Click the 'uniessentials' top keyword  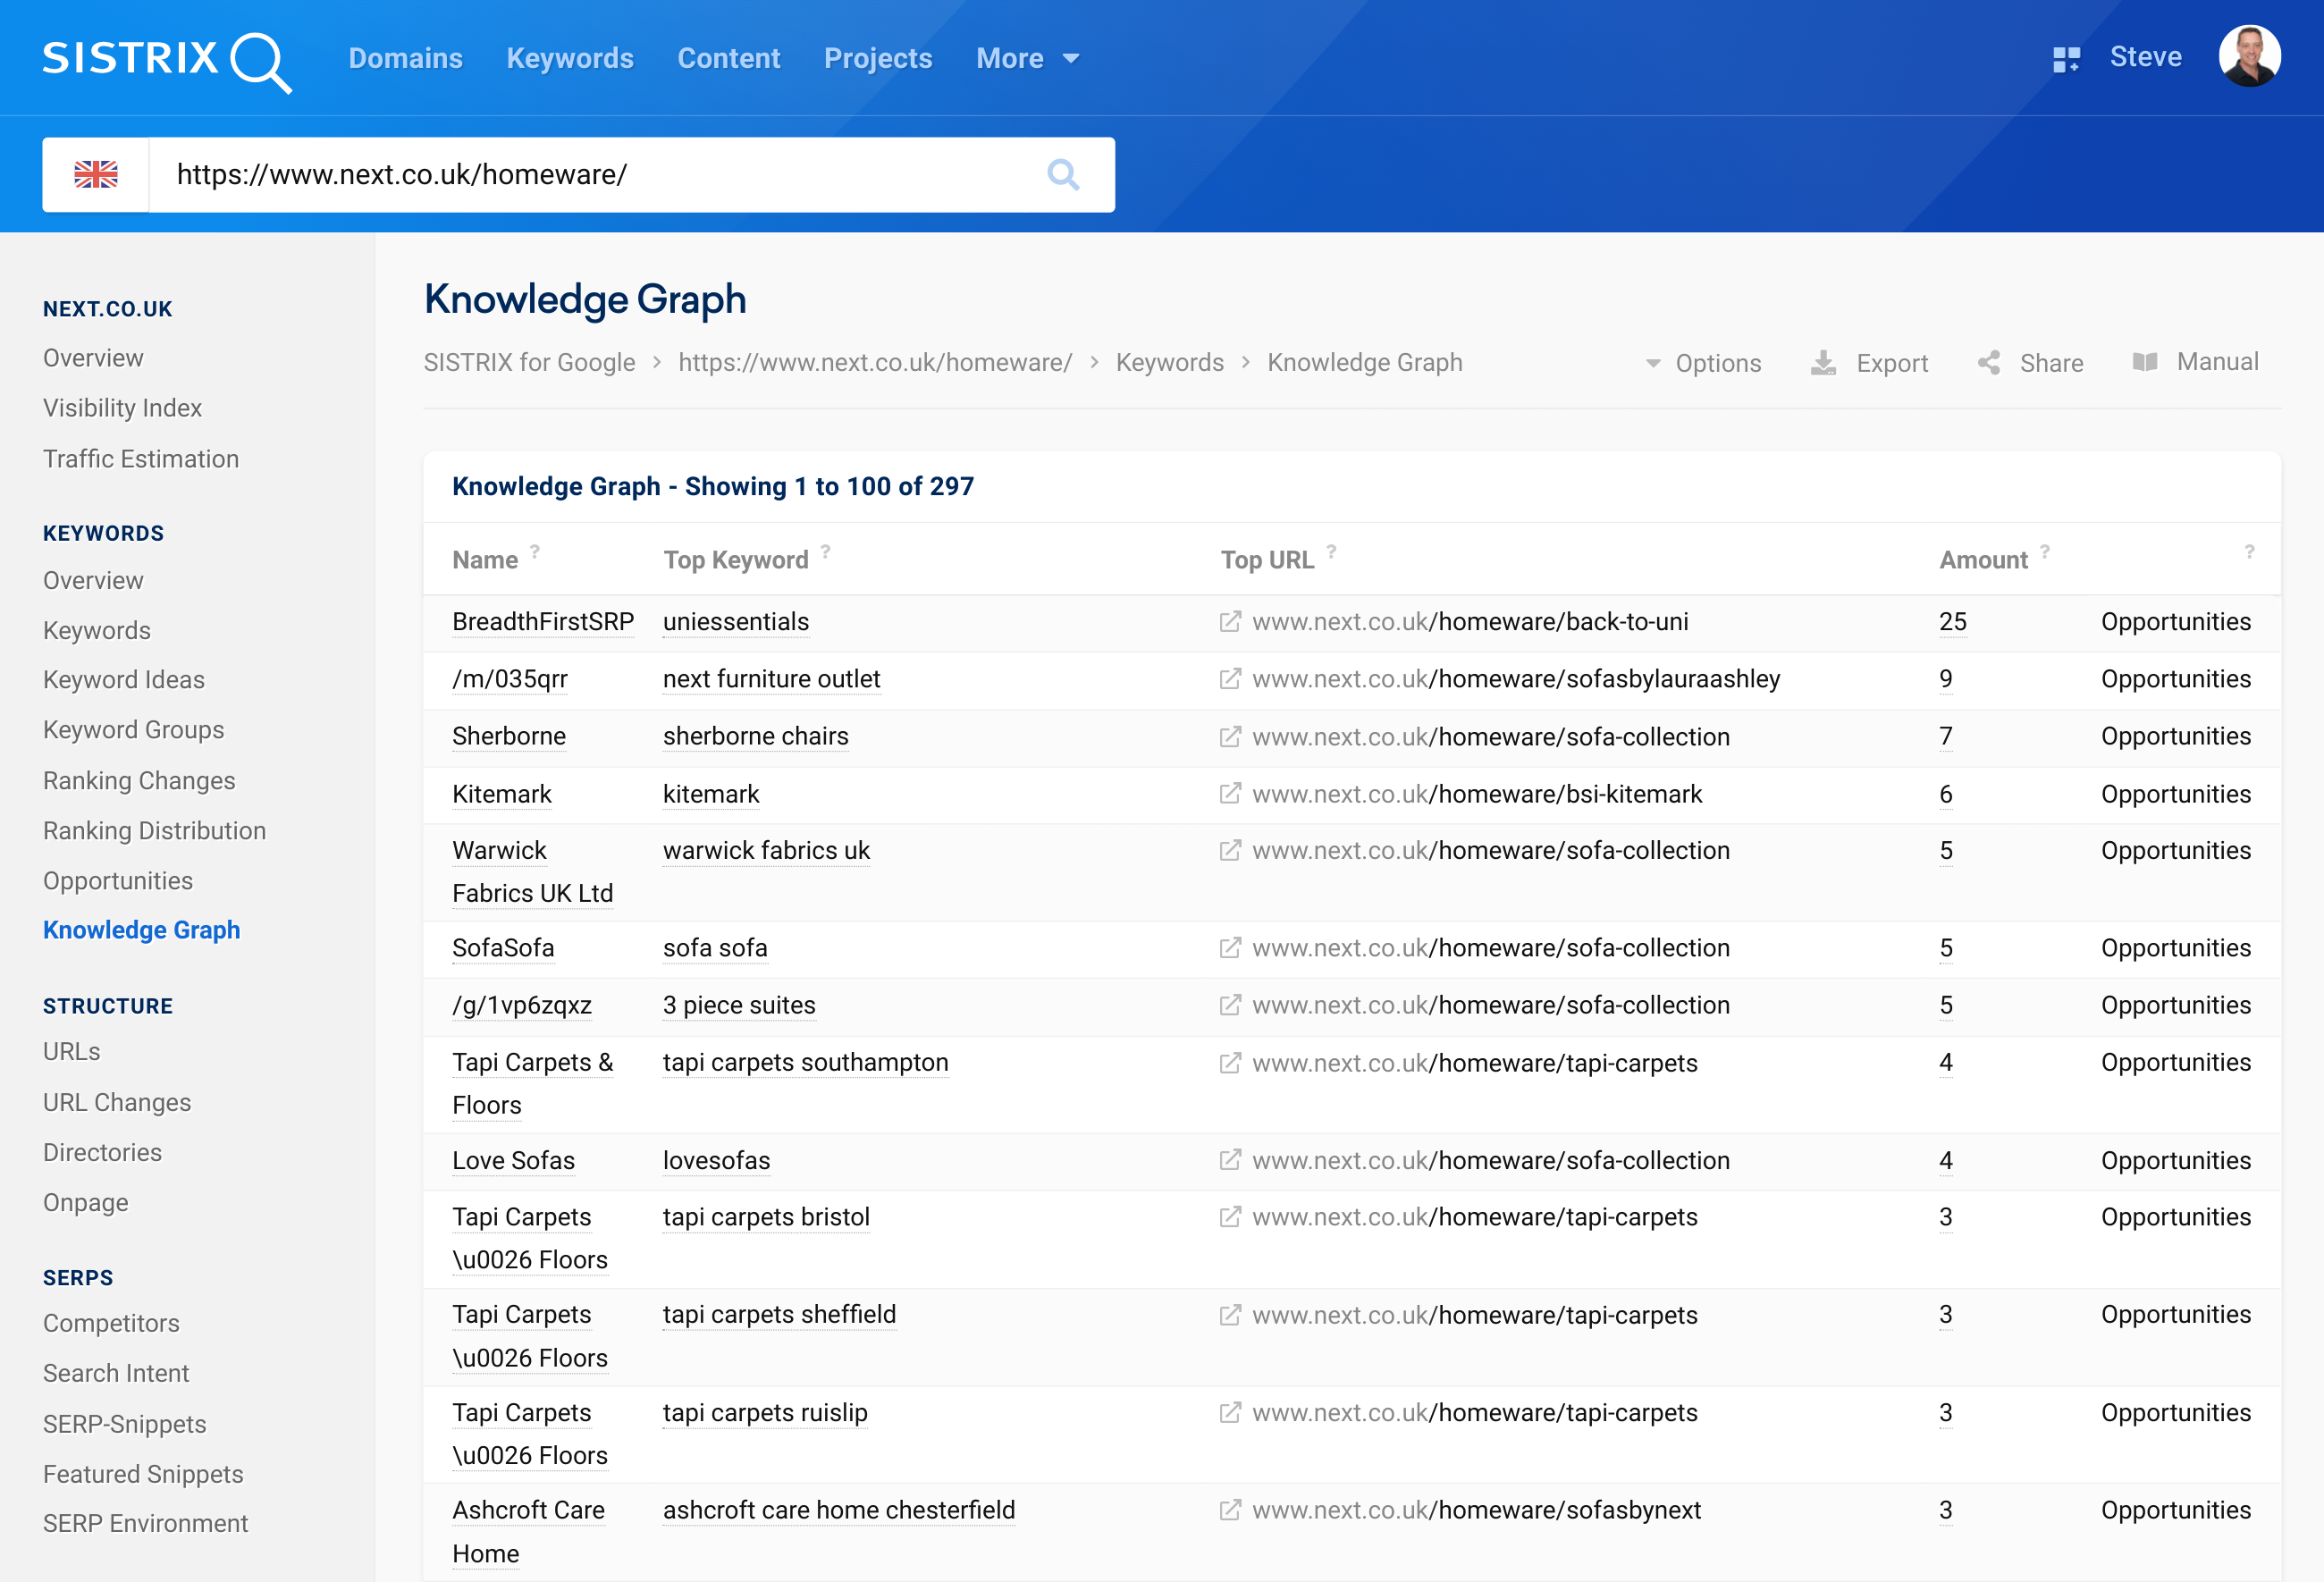coord(736,622)
